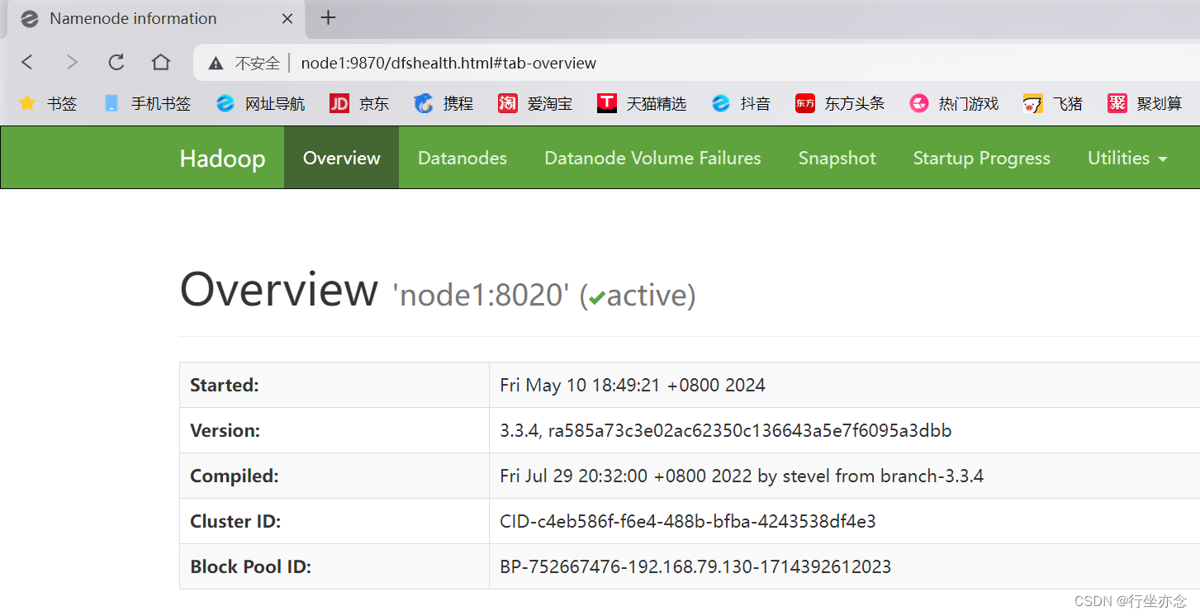This screenshot has height=616, width=1200.
Task: Open the 飞猪 bookmark
Action: coord(1052,102)
